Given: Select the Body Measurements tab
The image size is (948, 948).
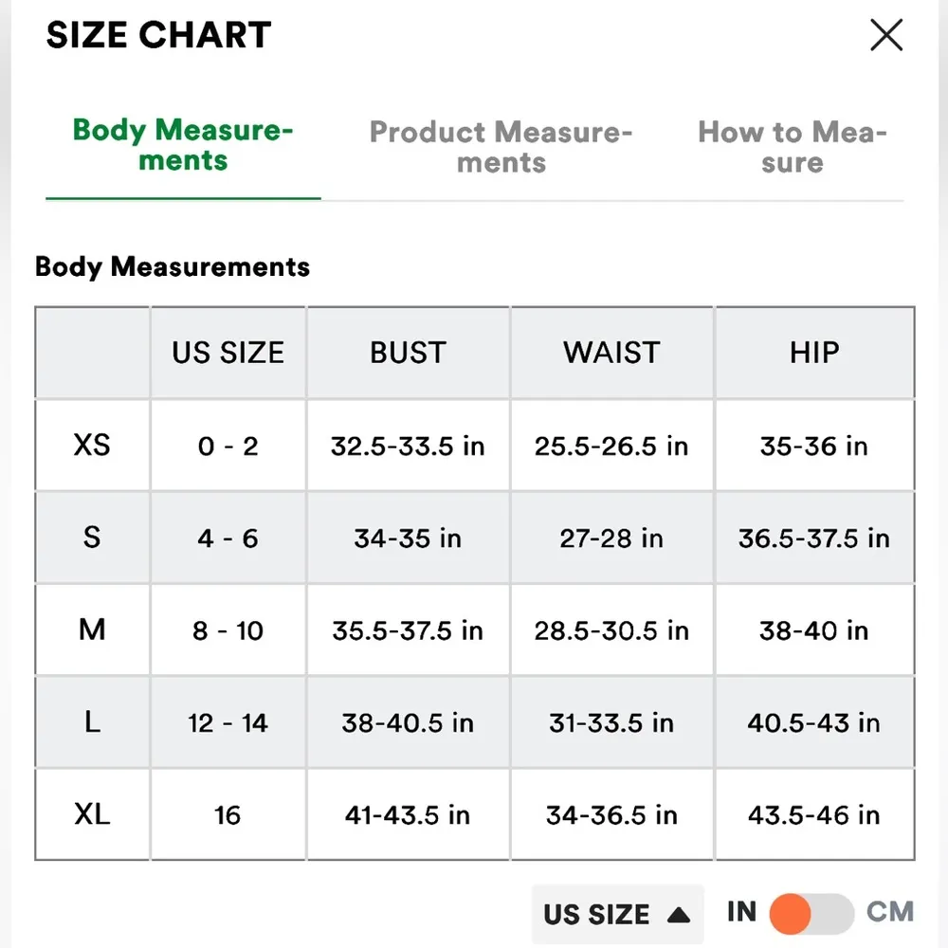Looking at the screenshot, I should tap(183, 145).
